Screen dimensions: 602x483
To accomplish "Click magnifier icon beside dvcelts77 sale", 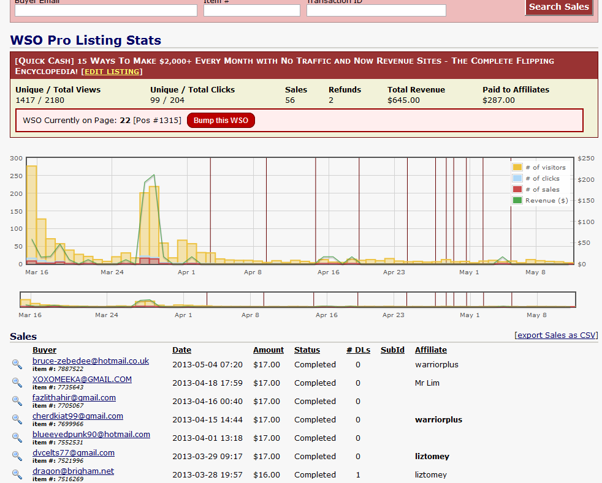I will (x=17, y=456).
